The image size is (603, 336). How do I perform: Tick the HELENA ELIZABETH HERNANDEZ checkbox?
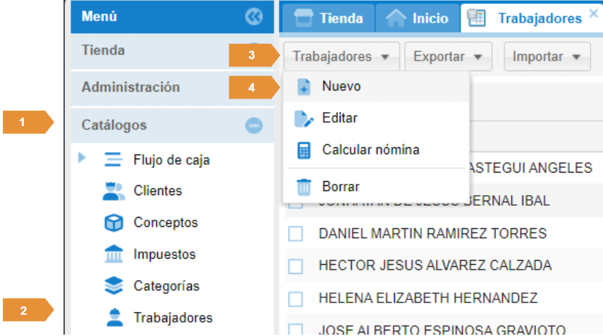coord(296,299)
